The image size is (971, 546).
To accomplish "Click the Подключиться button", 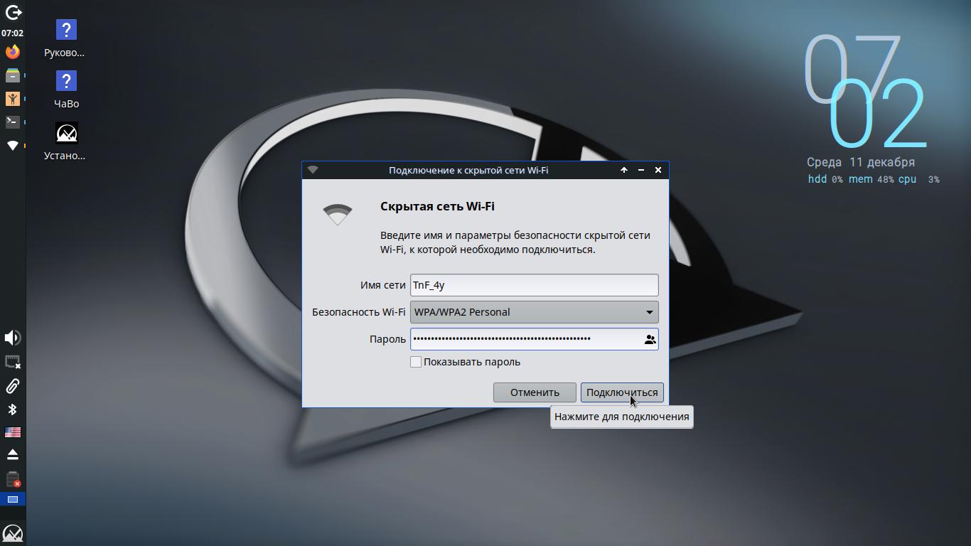I will coord(622,392).
